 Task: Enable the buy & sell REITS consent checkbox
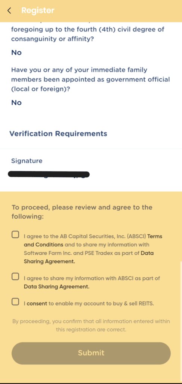click(x=15, y=302)
